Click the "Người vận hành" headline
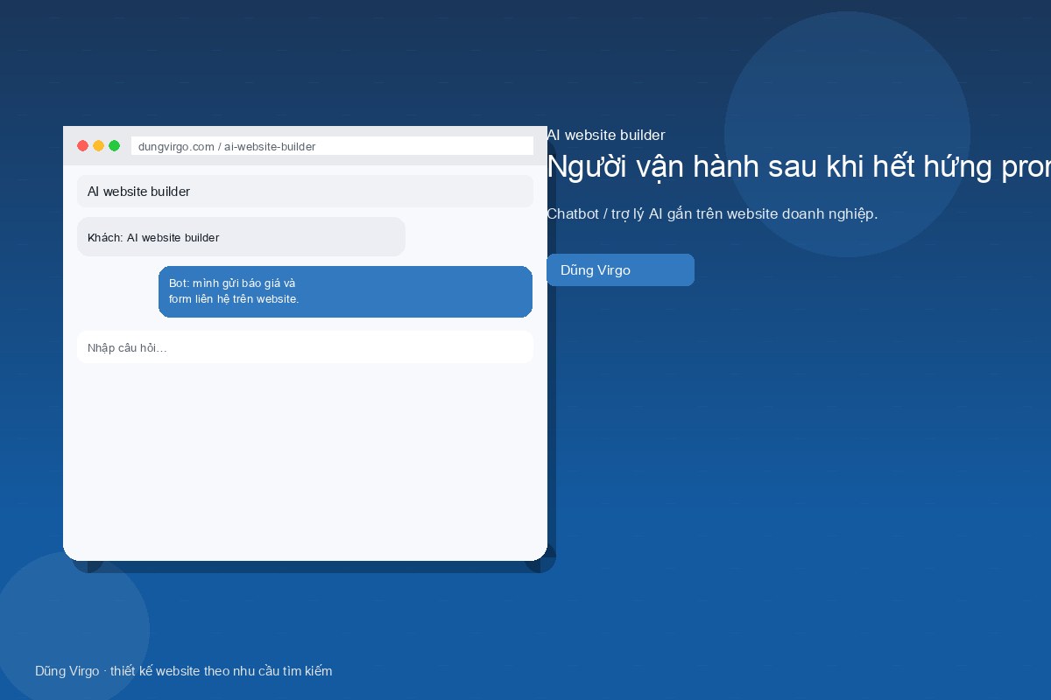Image resolution: width=1051 pixels, height=700 pixels. pos(799,166)
